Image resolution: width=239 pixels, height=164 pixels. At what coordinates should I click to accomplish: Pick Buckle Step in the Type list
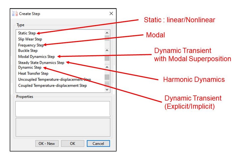[28, 51]
